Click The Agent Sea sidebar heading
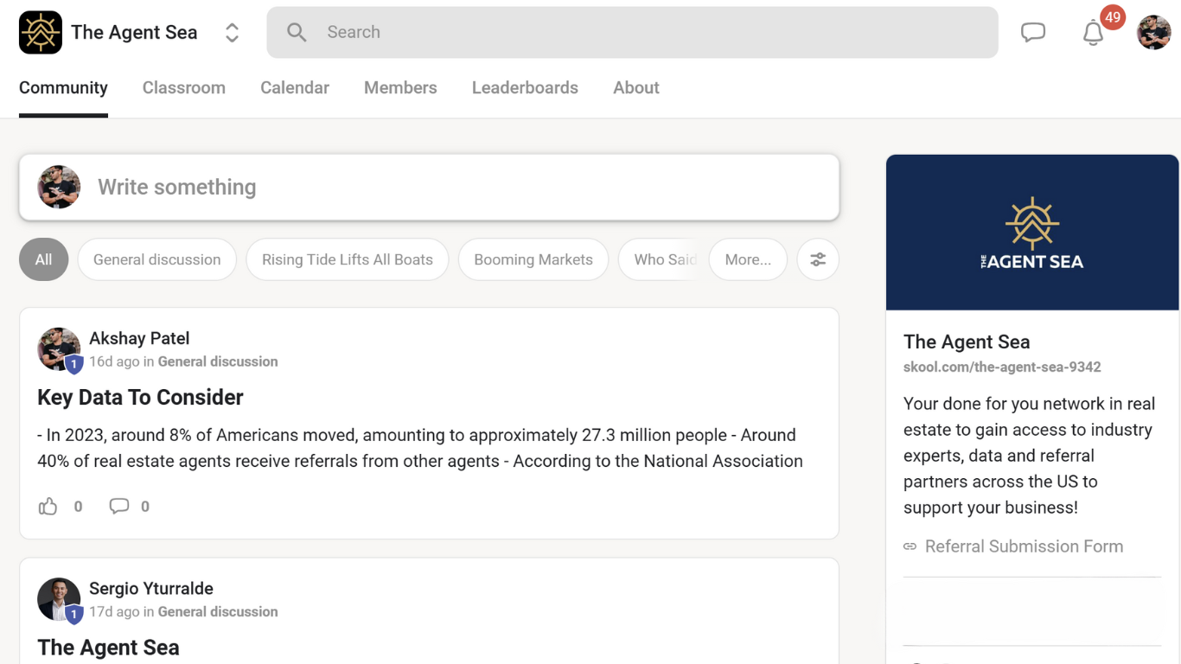Screen dimensions: 1181x664 pyautogui.click(x=967, y=342)
